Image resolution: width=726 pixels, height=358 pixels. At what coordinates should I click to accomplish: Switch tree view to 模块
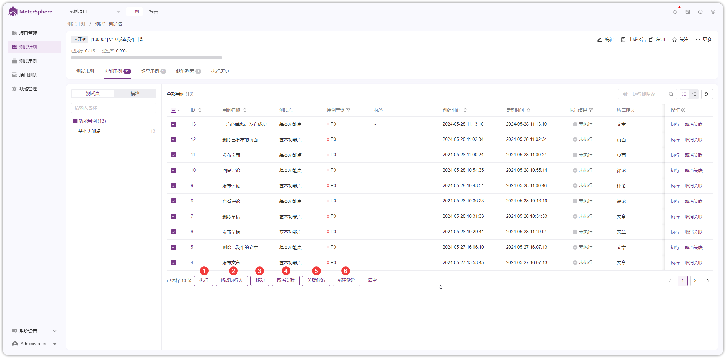pyautogui.click(x=135, y=94)
